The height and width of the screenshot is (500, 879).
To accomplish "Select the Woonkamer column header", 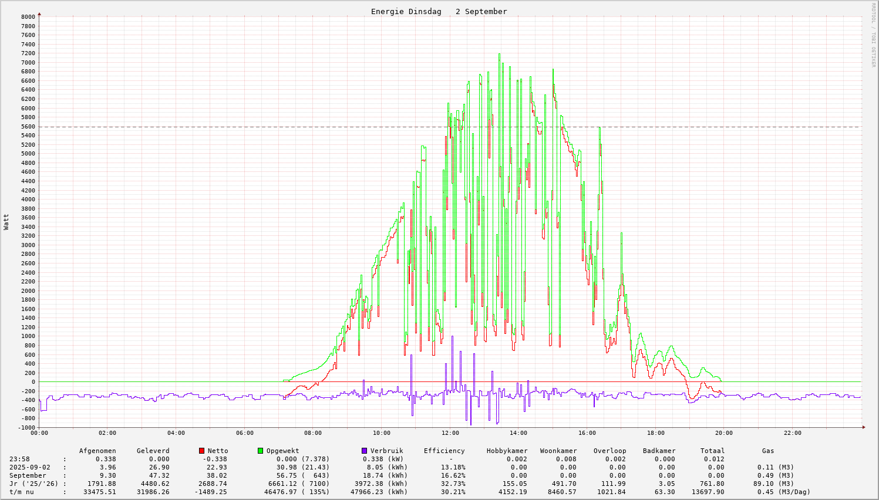I will coord(558,451).
